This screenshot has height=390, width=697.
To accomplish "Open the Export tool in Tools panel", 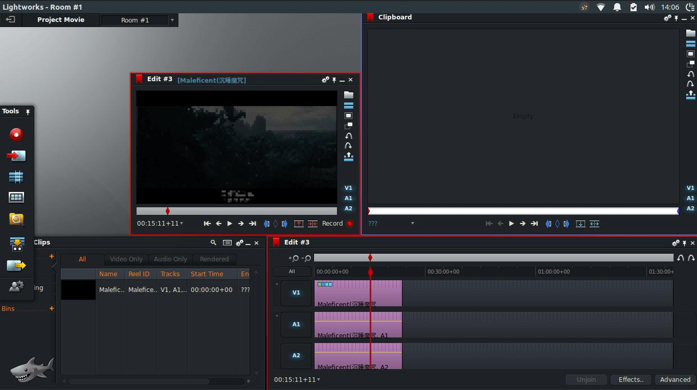I will click(x=16, y=265).
